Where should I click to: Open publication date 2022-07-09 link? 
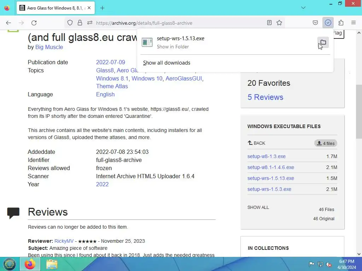110,62
